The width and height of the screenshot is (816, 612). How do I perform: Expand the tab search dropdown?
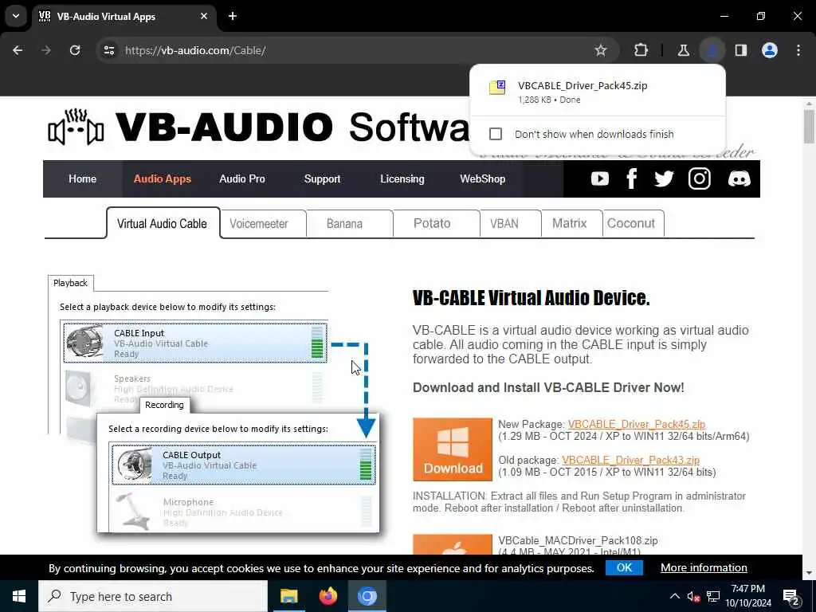(x=16, y=16)
